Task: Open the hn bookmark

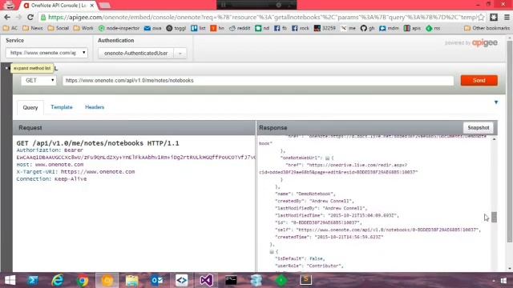Action: click(x=217, y=29)
